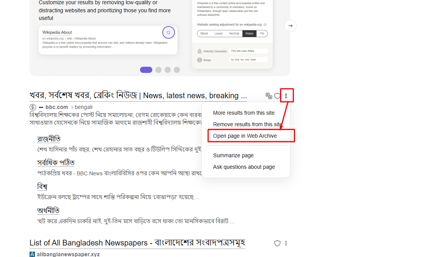Select Raise ranking option
The width and height of the screenshot is (422, 257).
pyautogui.click(x=249, y=33)
